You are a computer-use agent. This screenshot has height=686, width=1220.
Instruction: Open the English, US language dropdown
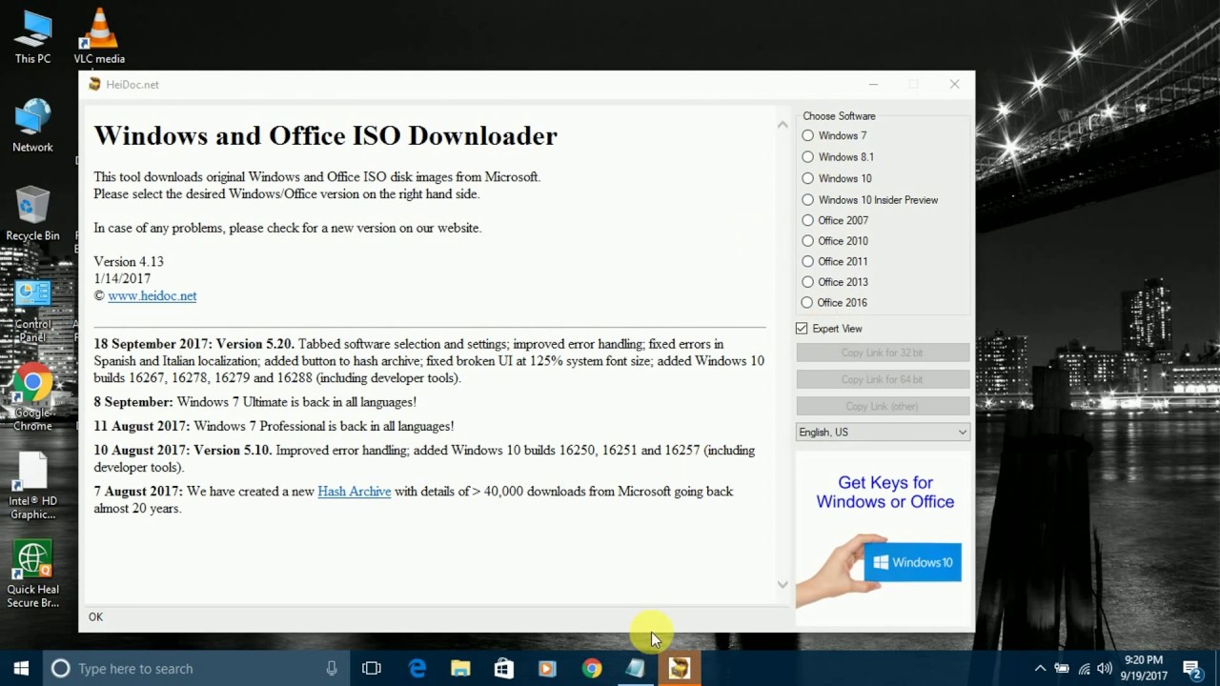(x=883, y=432)
